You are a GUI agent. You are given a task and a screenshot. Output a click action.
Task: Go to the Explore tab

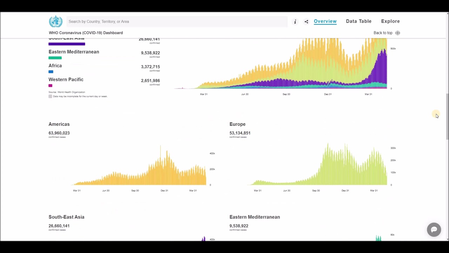pos(390,21)
